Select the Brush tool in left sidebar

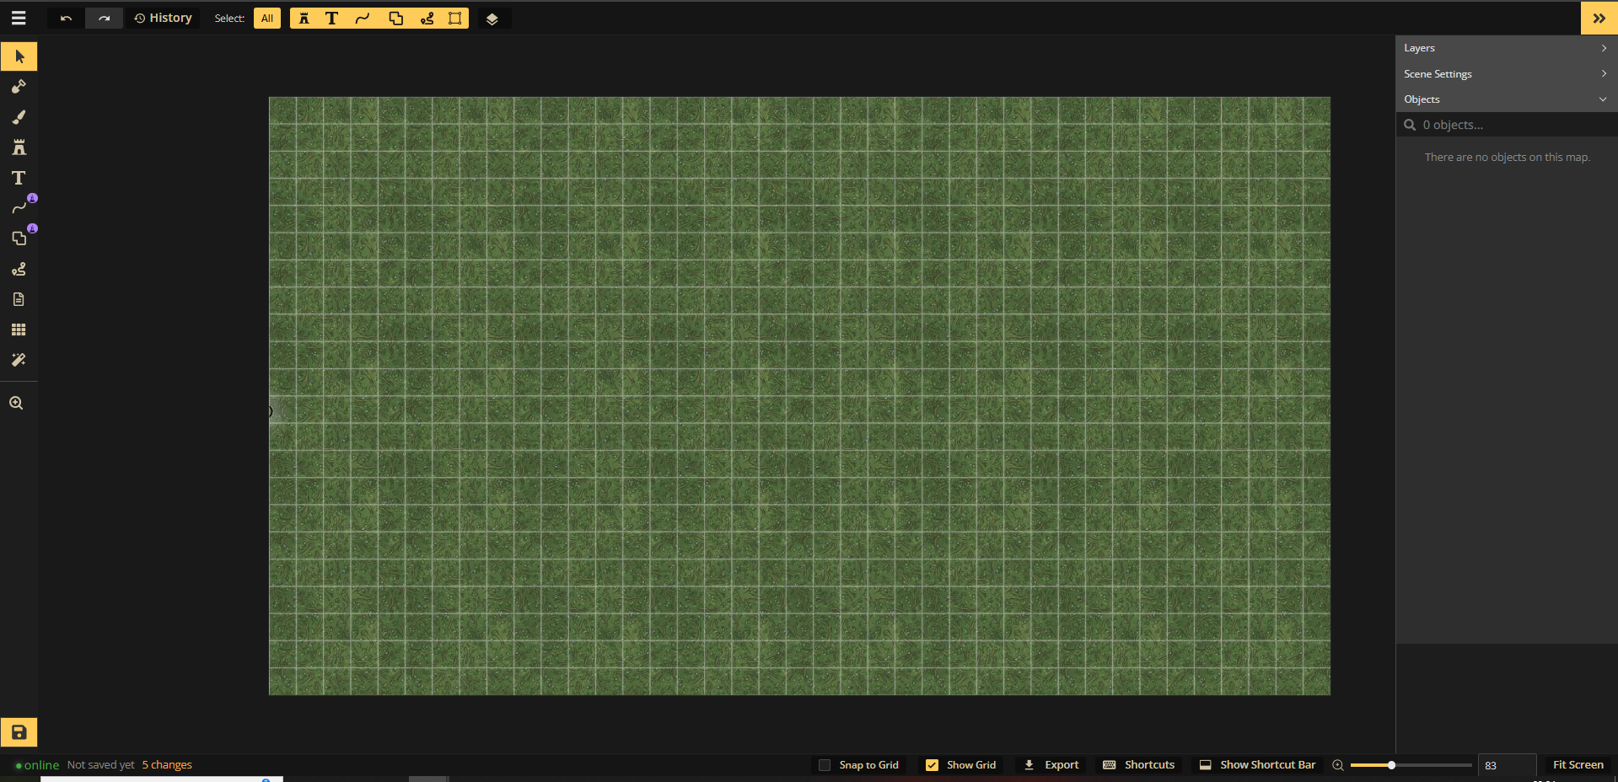[x=19, y=117]
